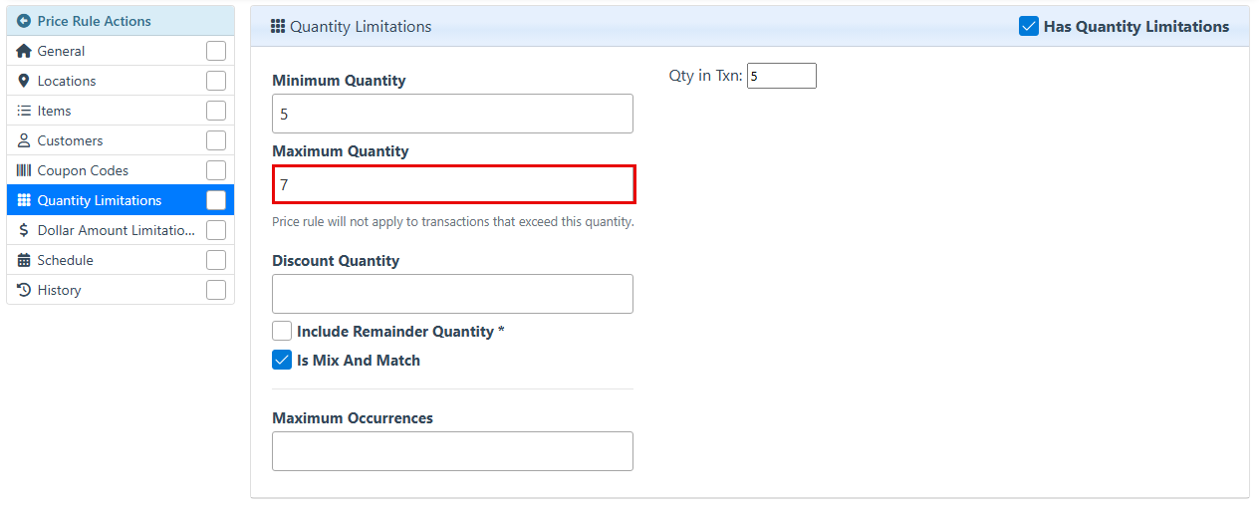This screenshot has width=1259, height=511.
Task: Enable Include Remainder Quantity checkbox
Action: pos(282,331)
